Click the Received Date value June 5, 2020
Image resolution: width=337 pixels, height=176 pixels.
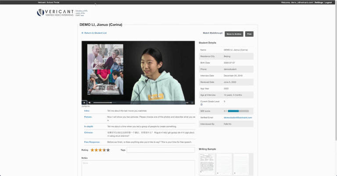point(230,82)
